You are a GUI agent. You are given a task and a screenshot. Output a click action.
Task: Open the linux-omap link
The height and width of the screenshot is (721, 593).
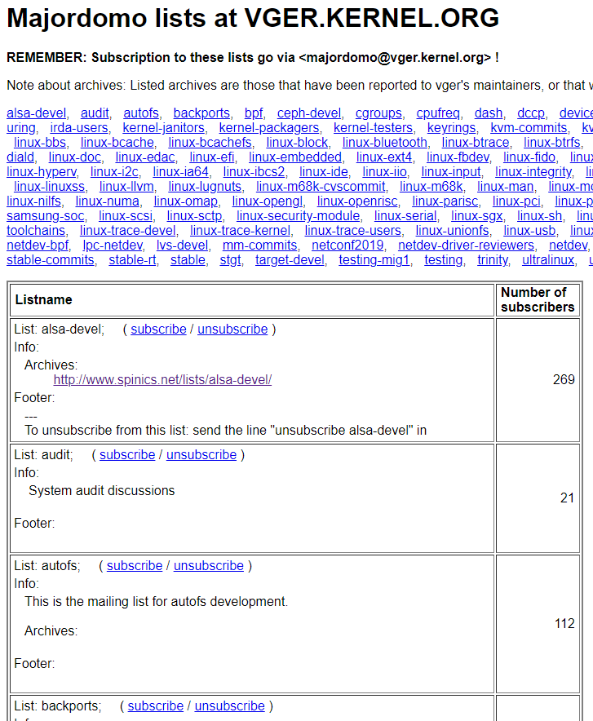coord(186,201)
